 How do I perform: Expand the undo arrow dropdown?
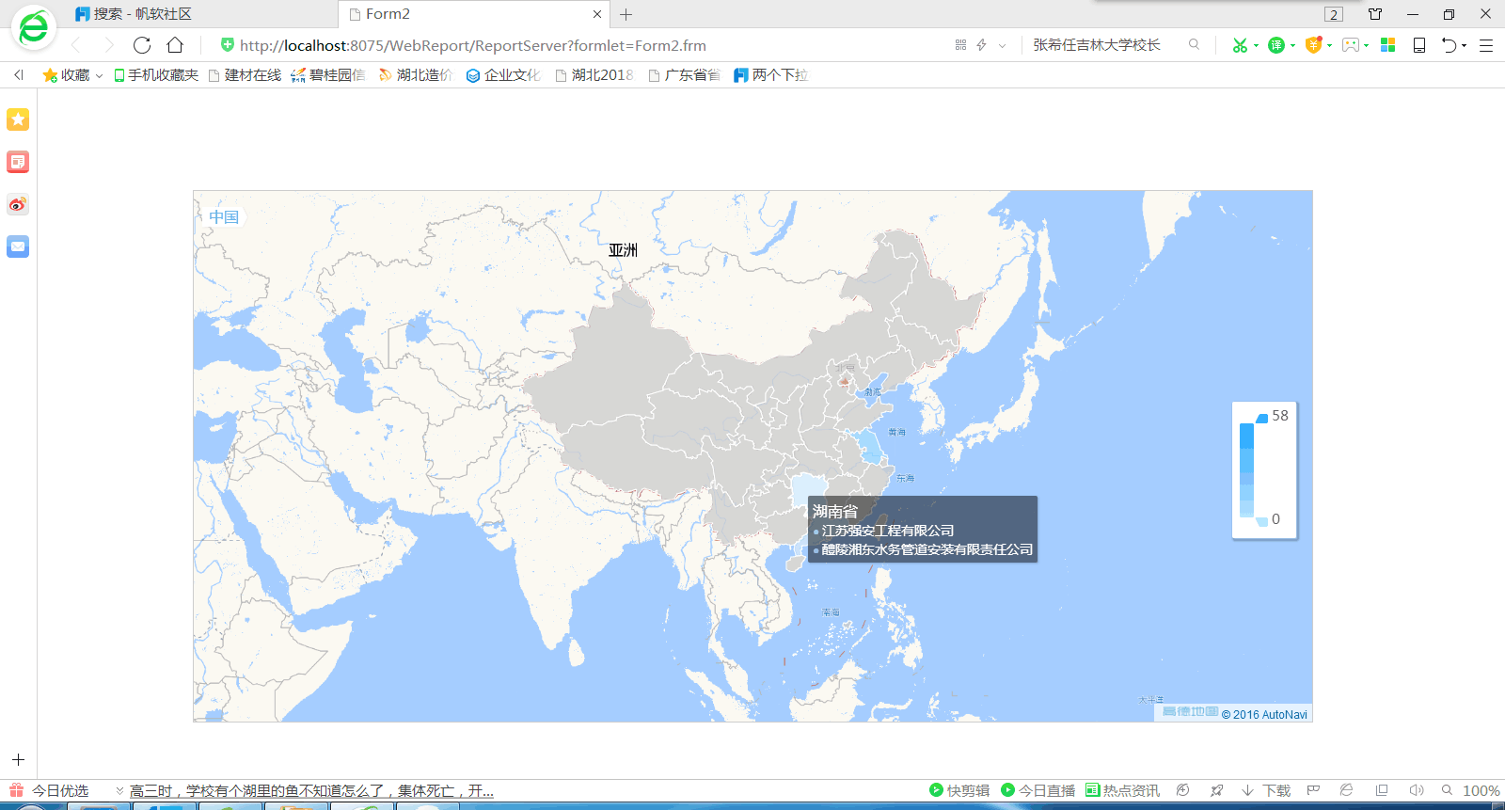coord(1464,46)
